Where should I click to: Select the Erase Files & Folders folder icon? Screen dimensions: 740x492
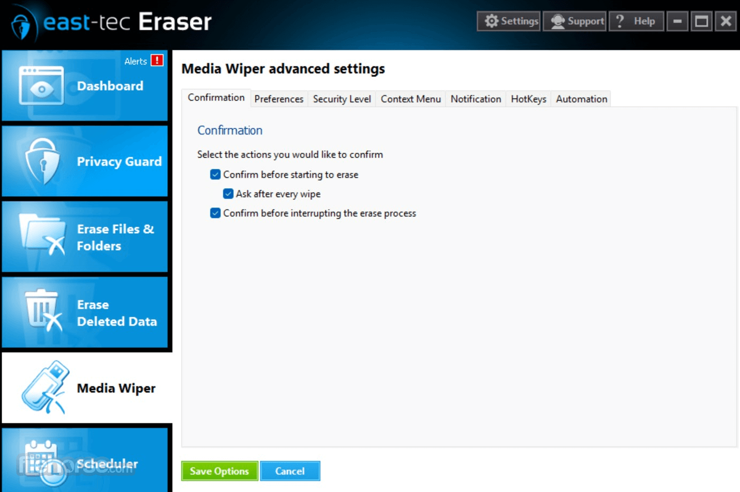[x=42, y=234]
